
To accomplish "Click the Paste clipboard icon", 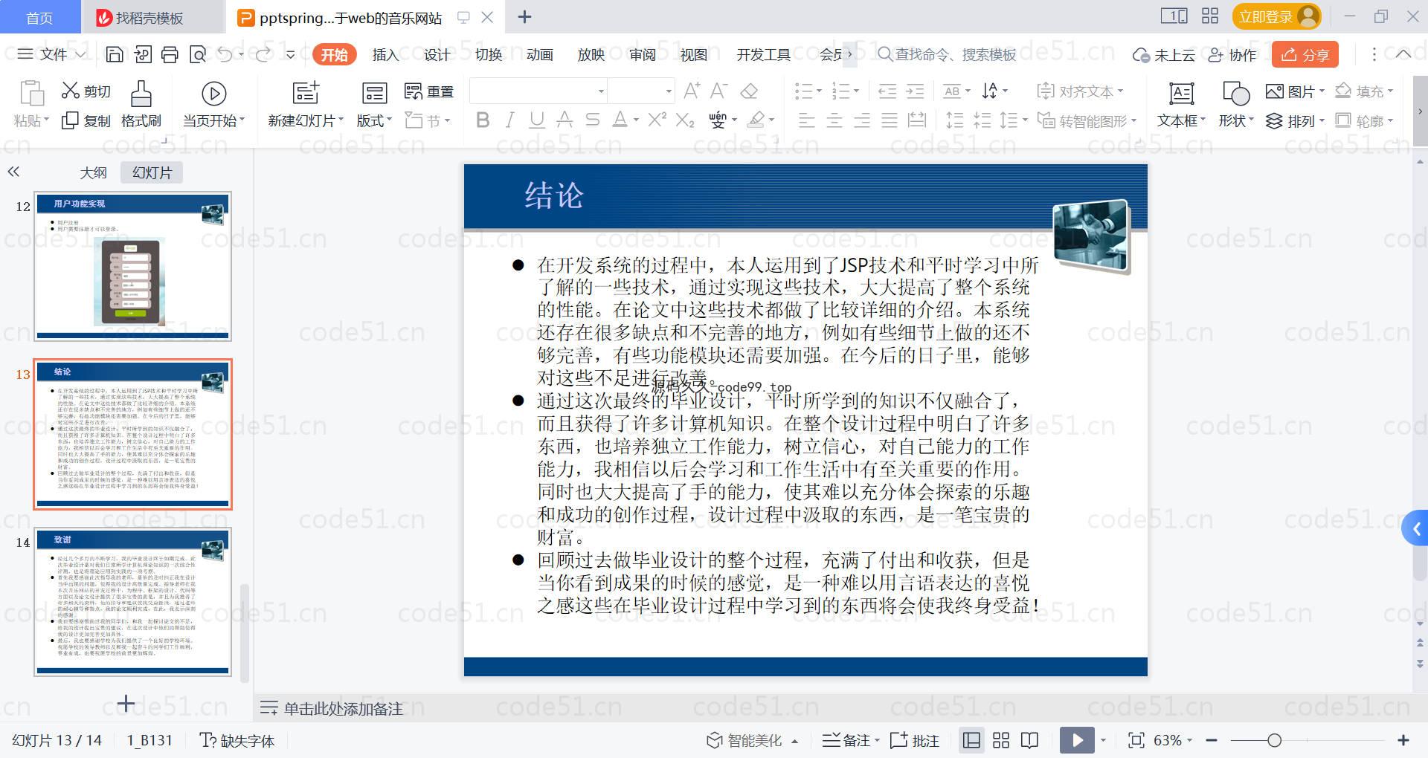I will (31, 94).
